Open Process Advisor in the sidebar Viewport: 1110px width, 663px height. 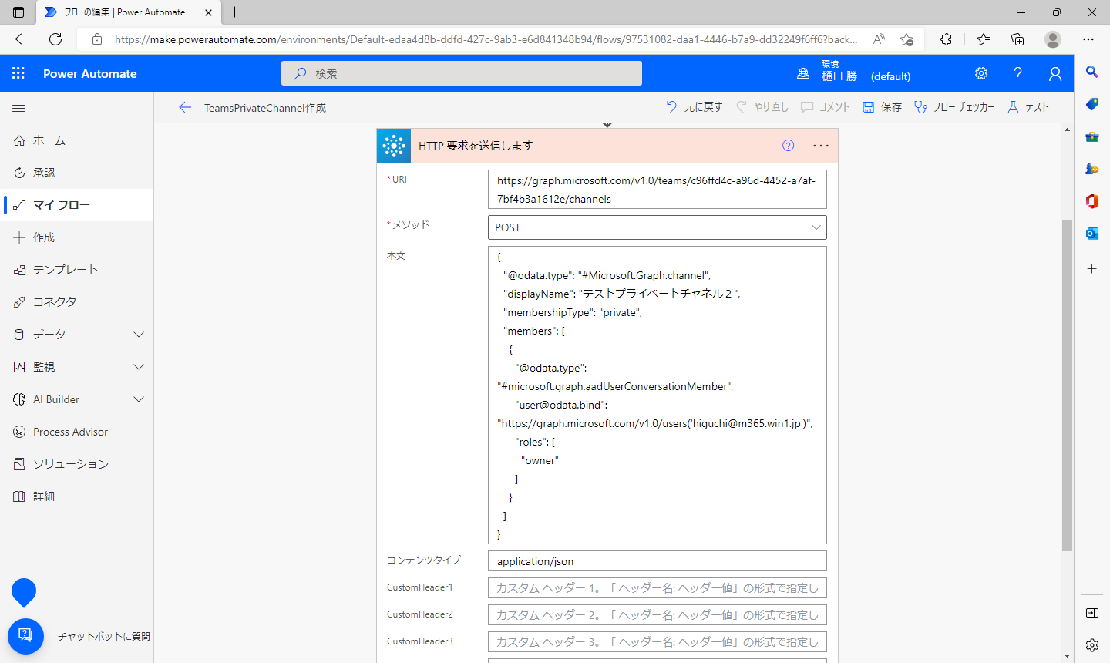tap(77, 432)
